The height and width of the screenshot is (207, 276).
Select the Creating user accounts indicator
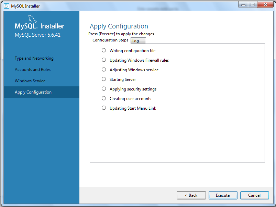tap(104, 98)
